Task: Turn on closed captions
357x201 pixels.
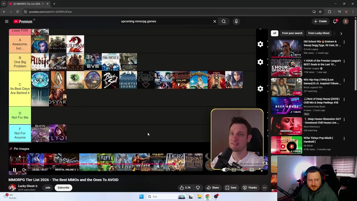Action: 234,169
